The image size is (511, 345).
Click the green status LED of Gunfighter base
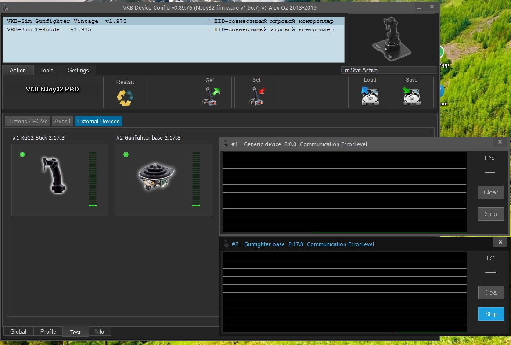coord(126,155)
